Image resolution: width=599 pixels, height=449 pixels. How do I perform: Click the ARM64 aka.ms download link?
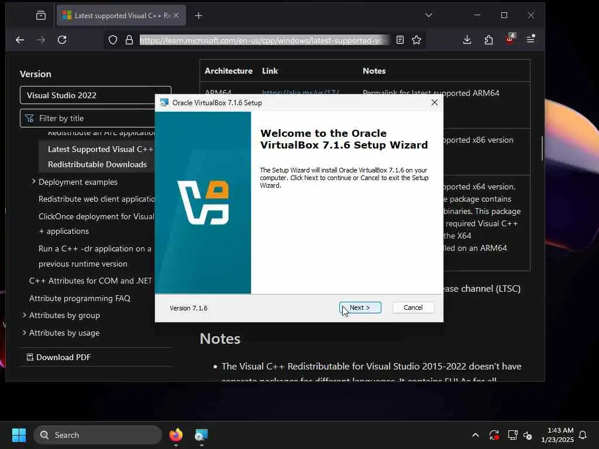tap(300, 92)
